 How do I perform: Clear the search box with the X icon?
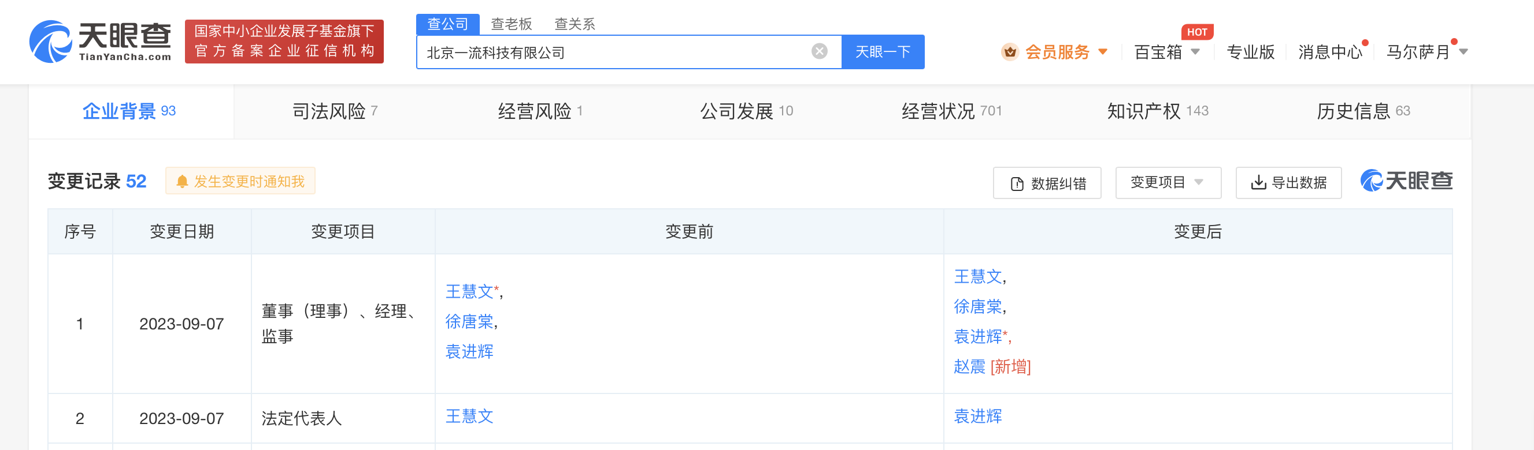(820, 52)
